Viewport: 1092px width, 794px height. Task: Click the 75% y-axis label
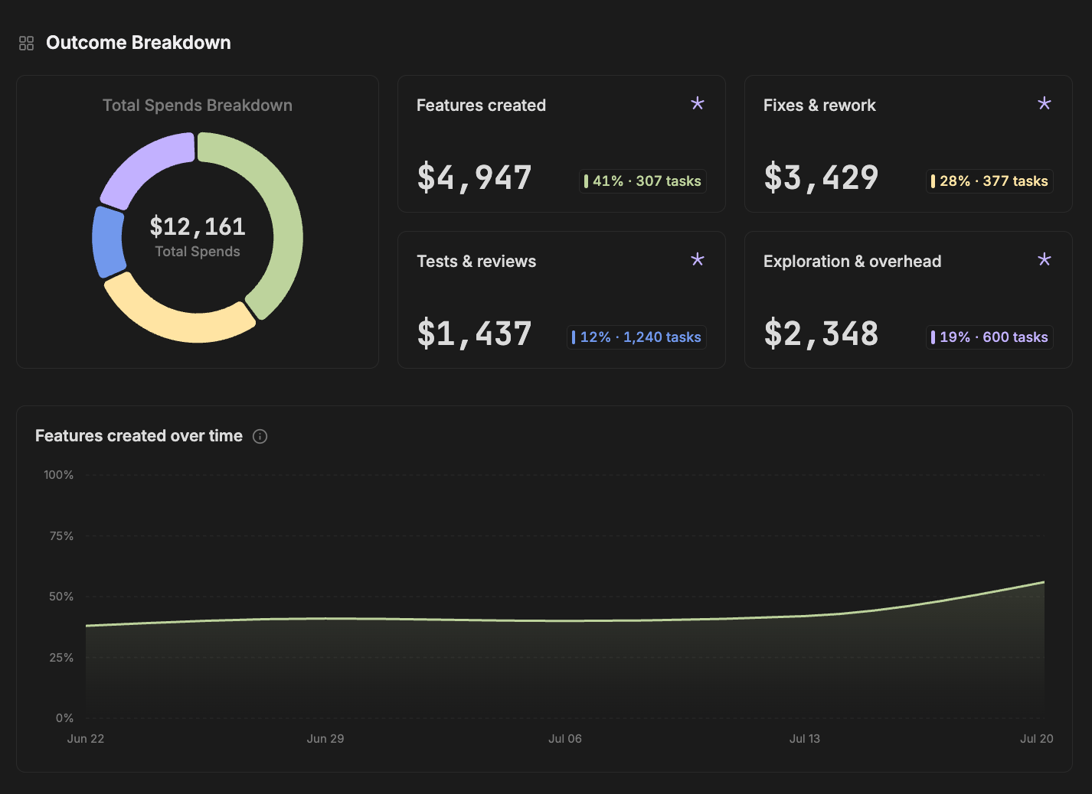(61, 536)
